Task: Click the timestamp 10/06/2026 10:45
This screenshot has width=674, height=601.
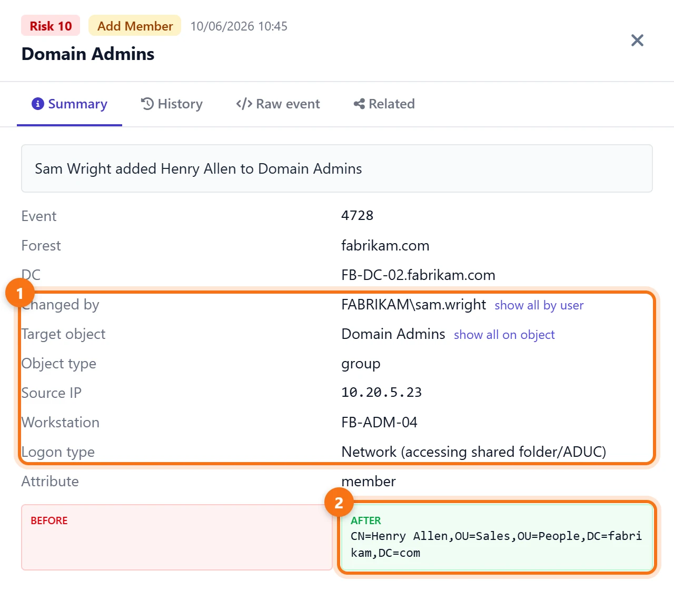Action: [x=239, y=26]
